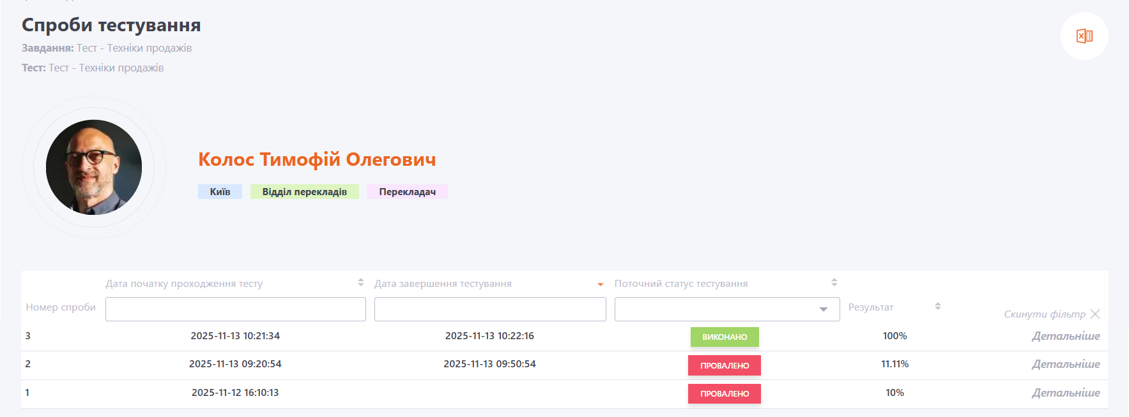Sort by test completion date
Screen dimensions: 1129x417
pyautogui.click(x=600, y=284)
